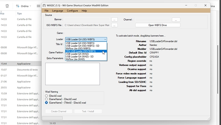Click the Channel path field

pyautogui.click(x=153, y=20)
